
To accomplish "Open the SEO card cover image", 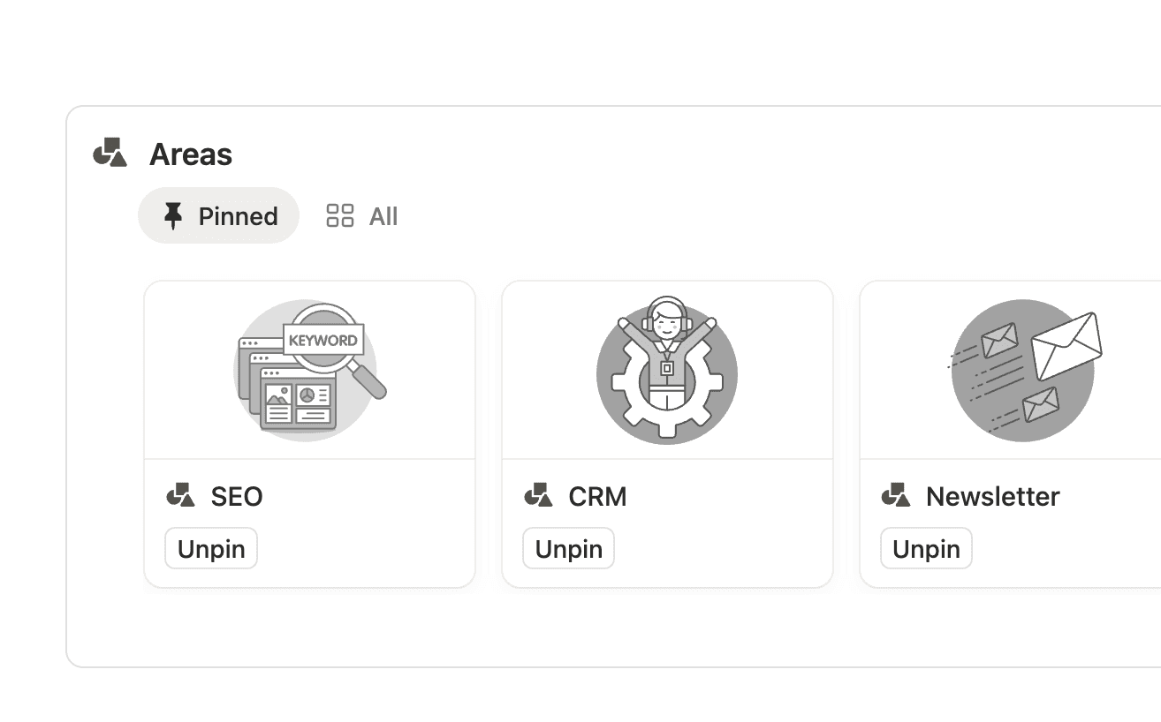I will 309,371.
